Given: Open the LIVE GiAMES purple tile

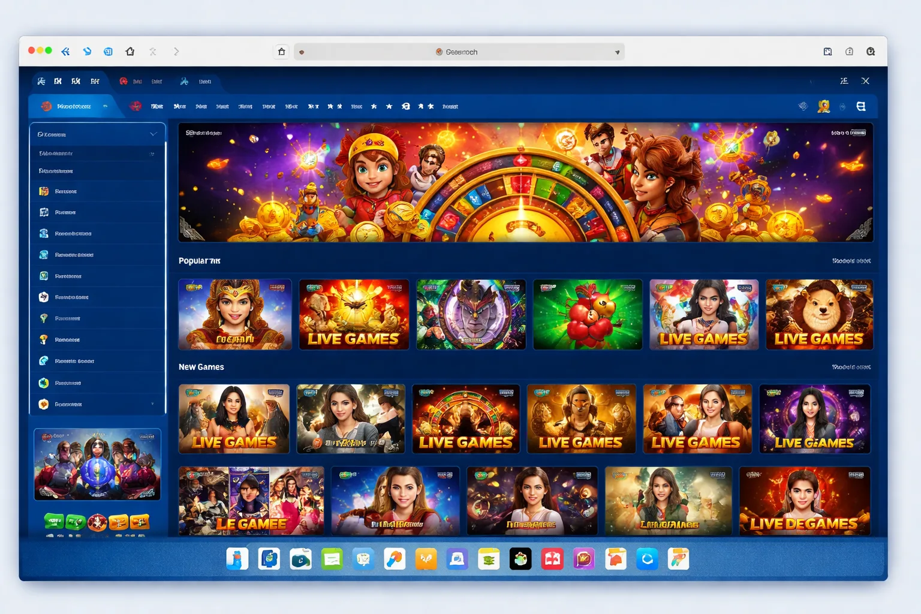Looking at the screenshot, I should point(815,419).
